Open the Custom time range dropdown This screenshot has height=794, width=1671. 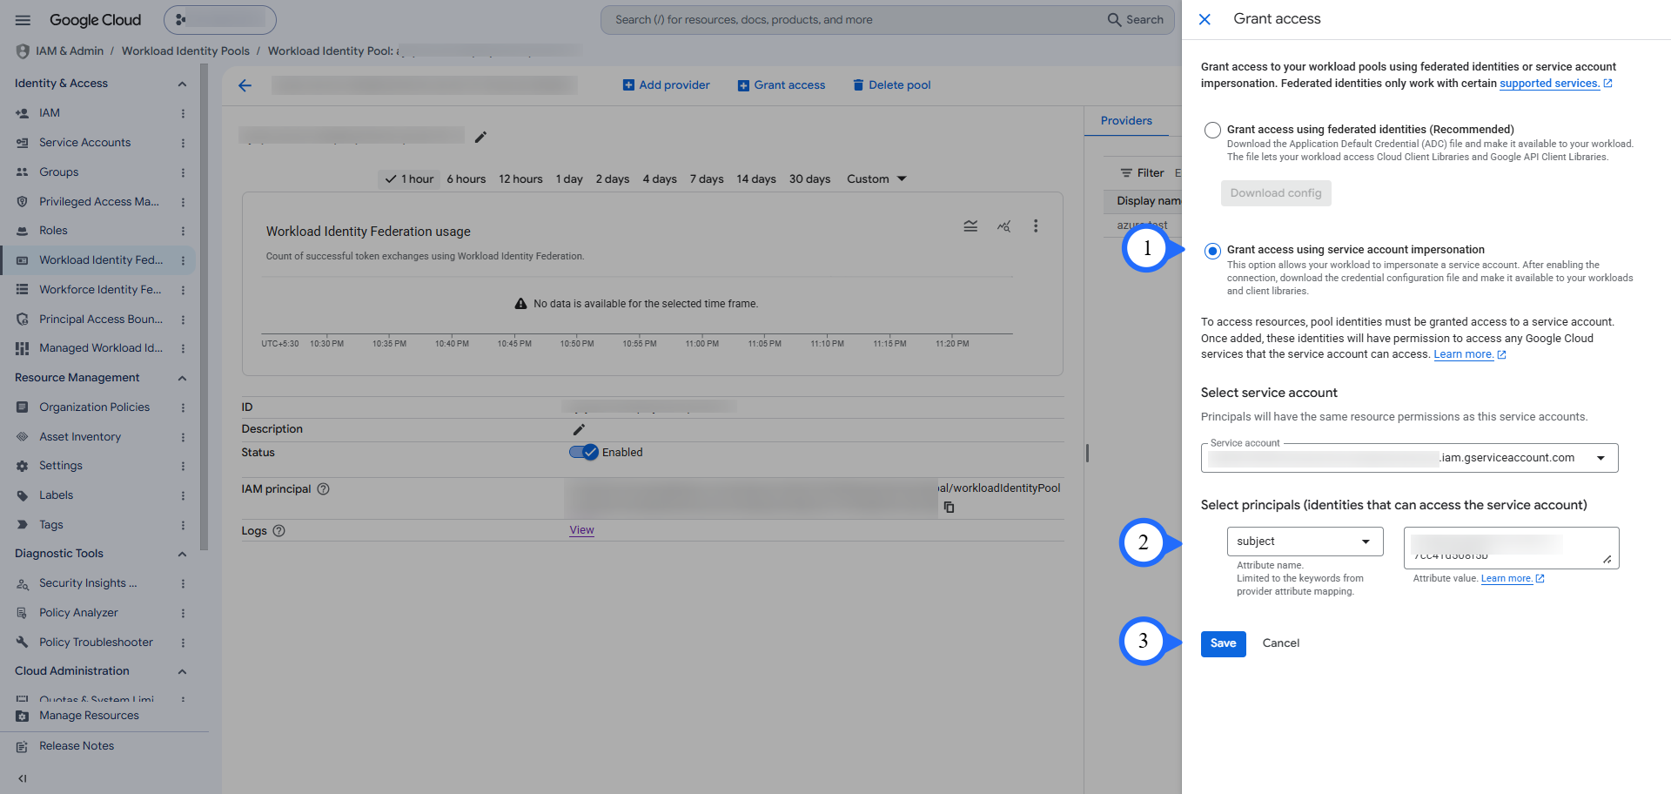pos(876,179)
